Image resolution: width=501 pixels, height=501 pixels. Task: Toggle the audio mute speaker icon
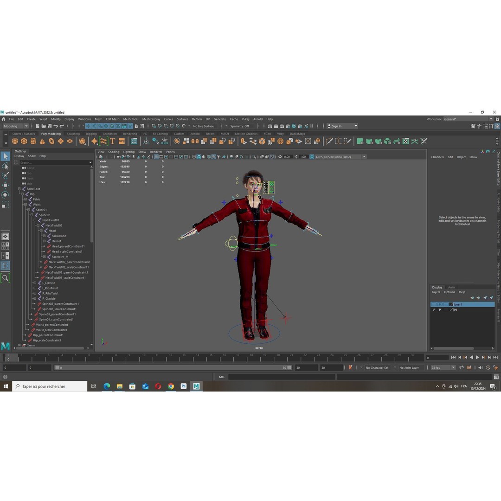[480, 367]
